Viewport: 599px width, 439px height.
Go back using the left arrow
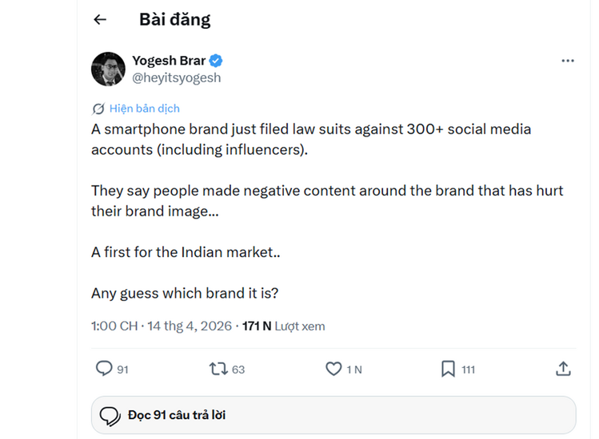pyautogui.click(x=100, y=20)
